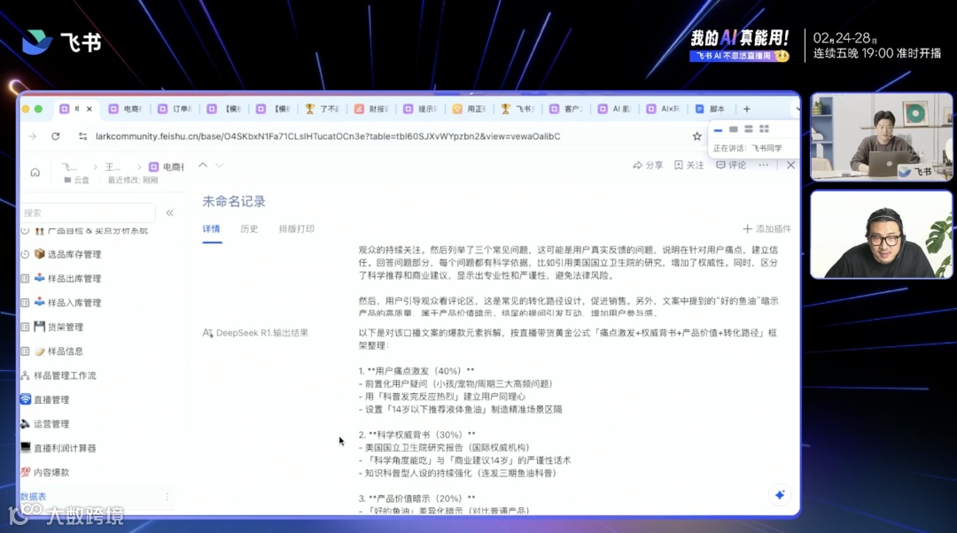Select grid layout in meeting overlay
957x533 pixels.
pos(764,129)
